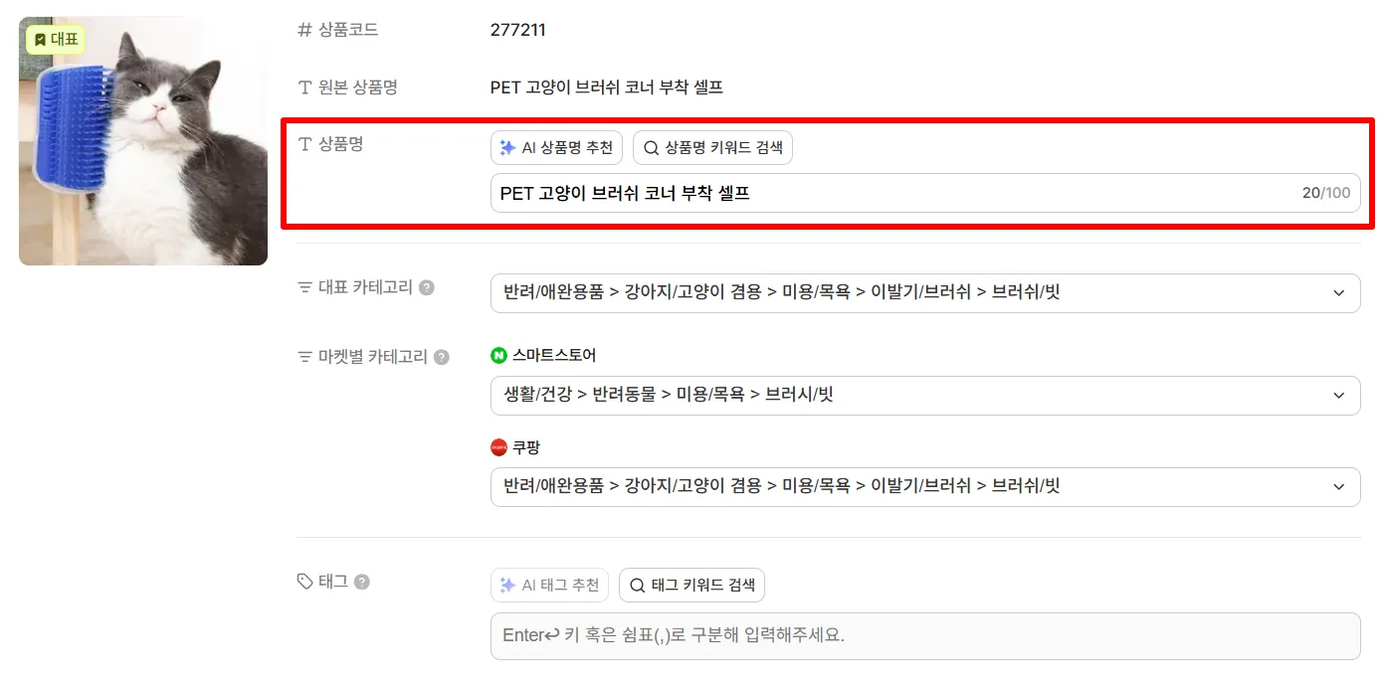Screen dimensions: 1380x684
Task: Click the 쿠팡 red logo icon
Action: pos(499,447)
